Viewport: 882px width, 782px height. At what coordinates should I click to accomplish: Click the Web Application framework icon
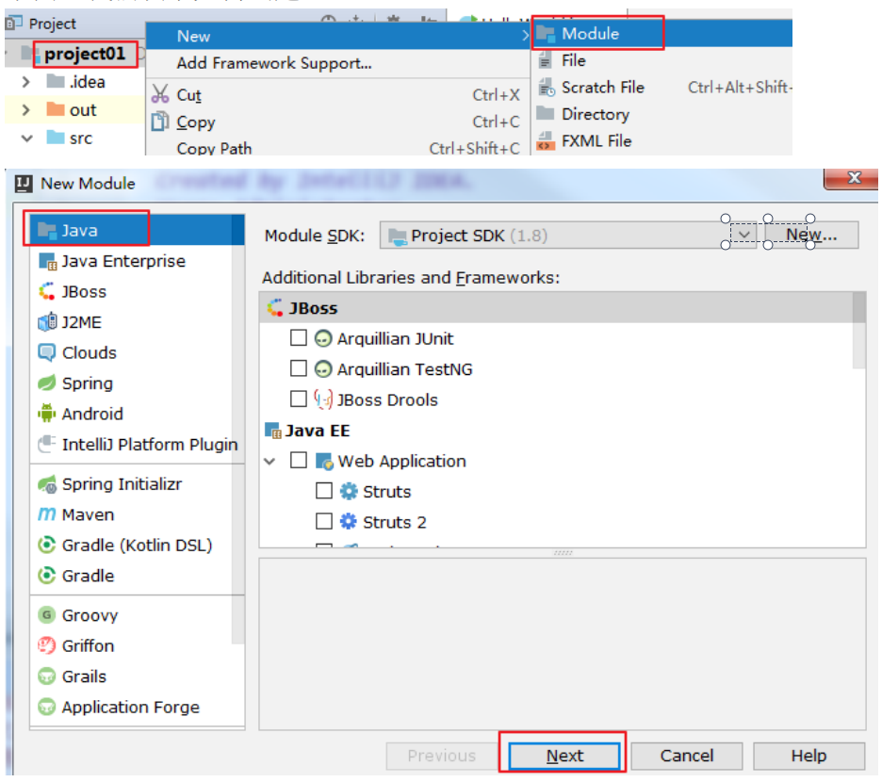point(324,462)
